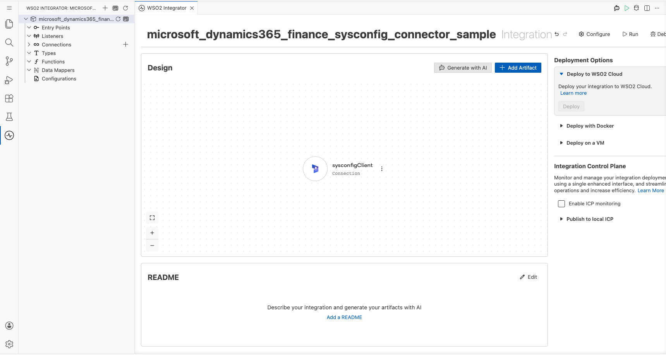
Task: Click debug bug icon in editor toolbar
Action: click(637, 8)
